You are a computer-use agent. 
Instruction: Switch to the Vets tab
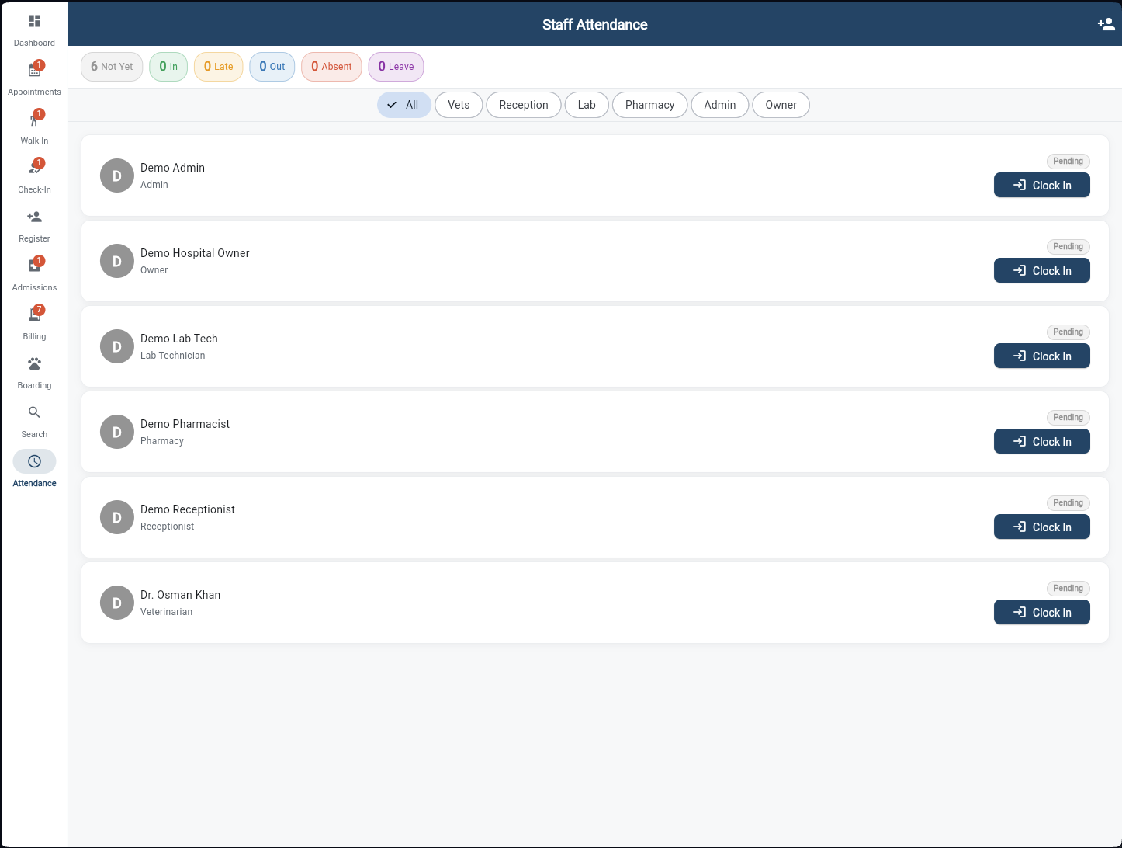[x=458, y=105]
